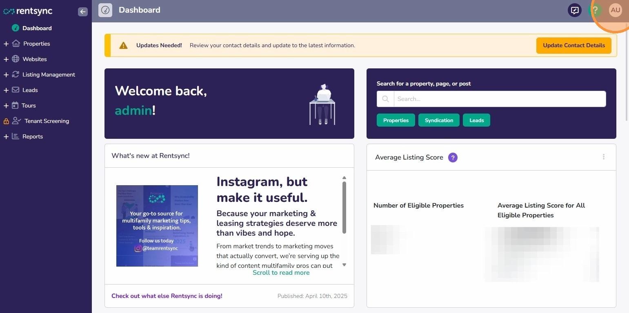Click 'Average Listing Score for All Eligible Properties' label
The width and height of the screenshot is (629, 313).
click(541, 210)
